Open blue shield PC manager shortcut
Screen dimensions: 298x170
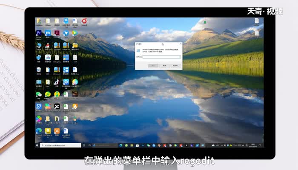click(x=39, y=106)
